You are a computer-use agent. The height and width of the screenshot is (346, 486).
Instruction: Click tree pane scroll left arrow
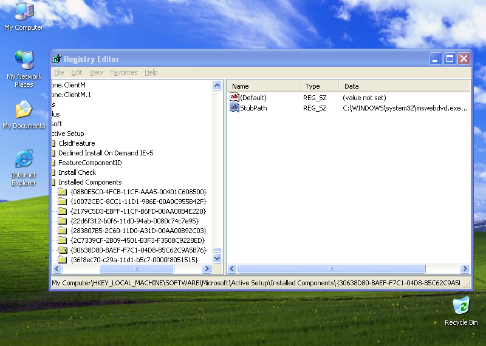click(x=57, y=268)
